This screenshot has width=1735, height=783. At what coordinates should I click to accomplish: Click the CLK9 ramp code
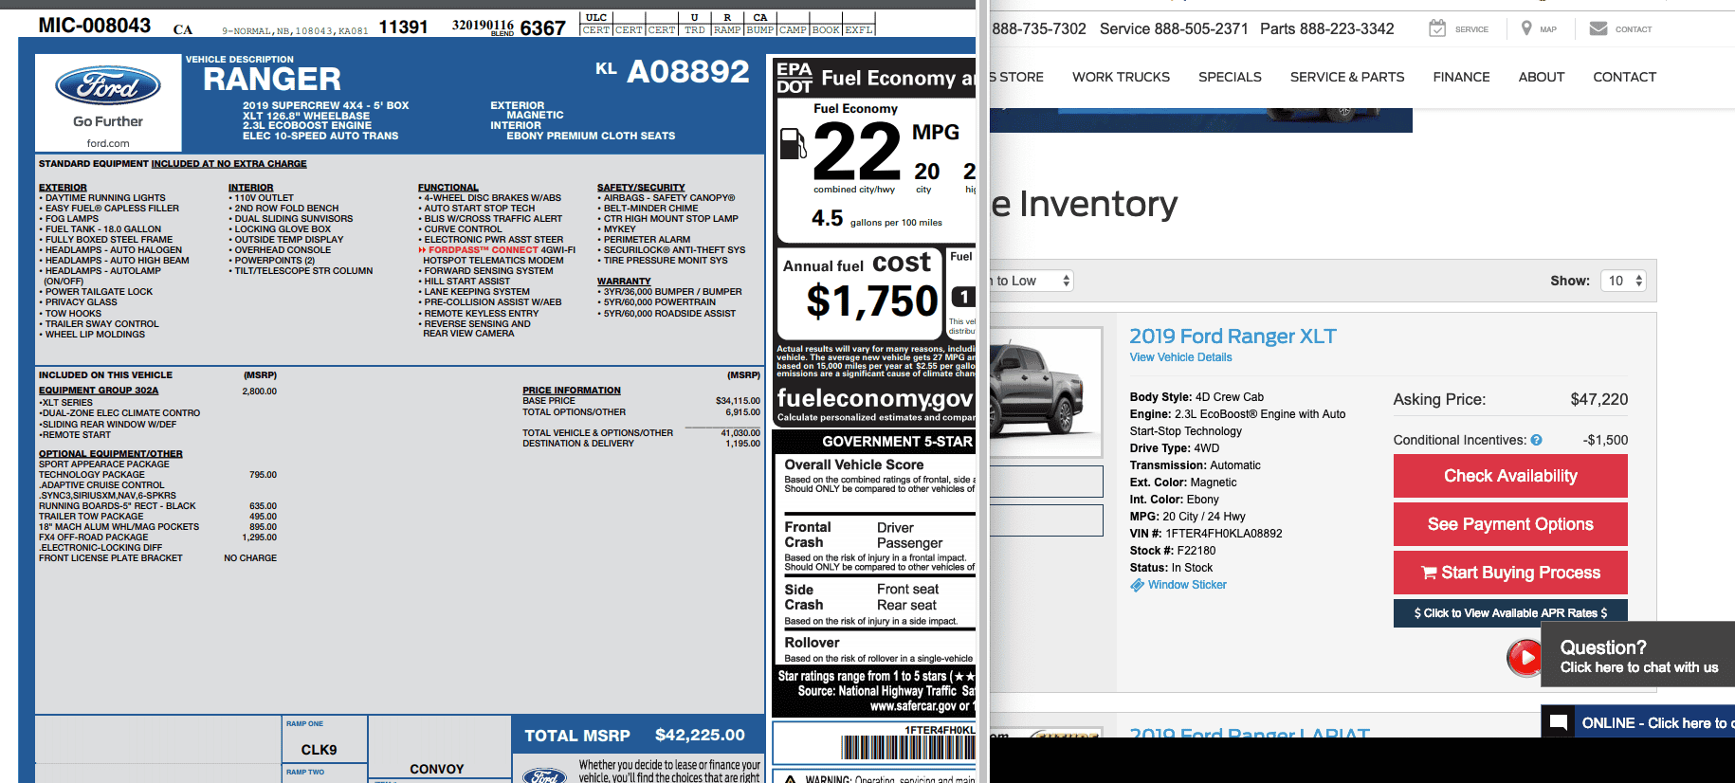click(x=320, y=750)
